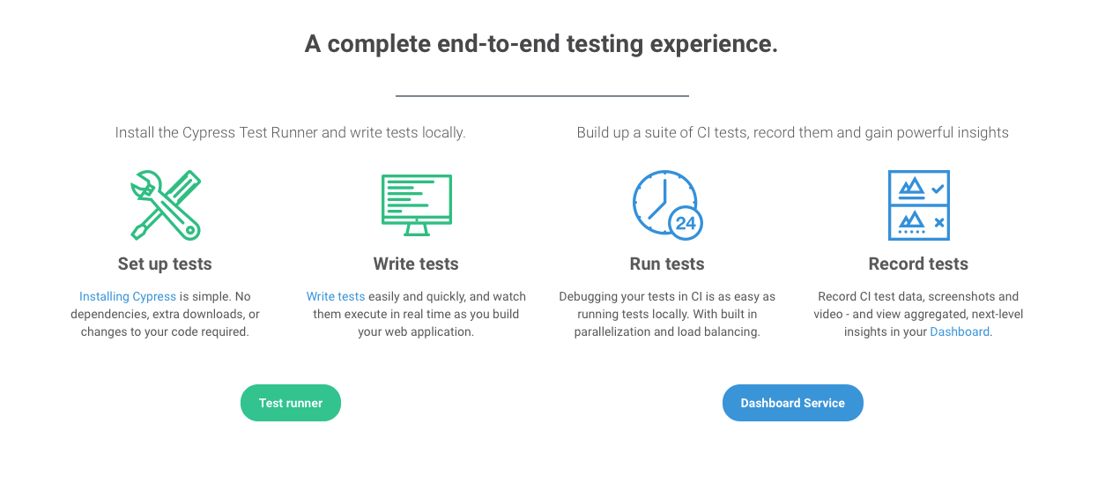This screenshot has height=491, width=1105.
Task: Select the Run tests heading
Action: click(x=667, y=264)
